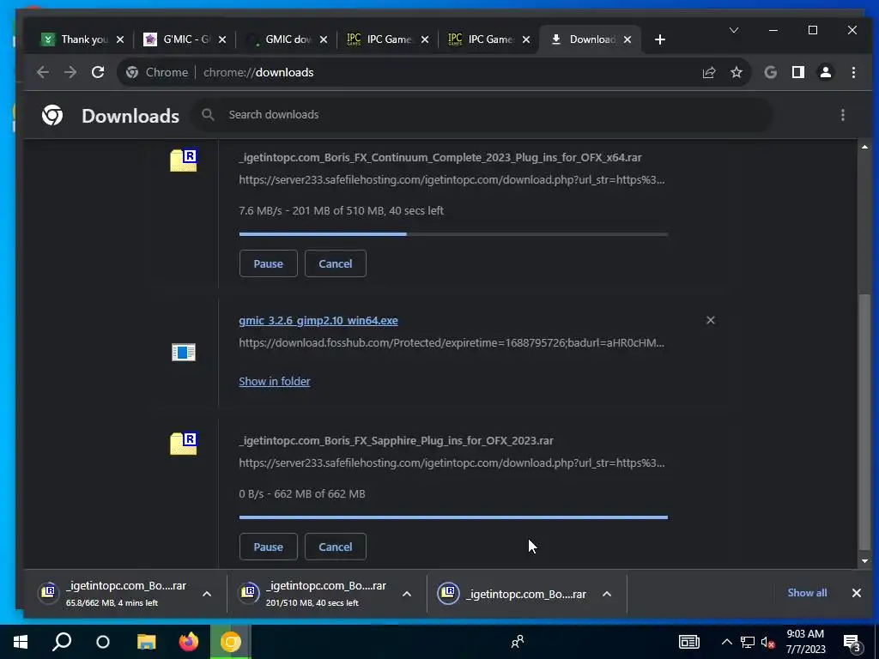
Task: Show hidden system tray icons
Action: pyautogui.click(x=726, y=642)
